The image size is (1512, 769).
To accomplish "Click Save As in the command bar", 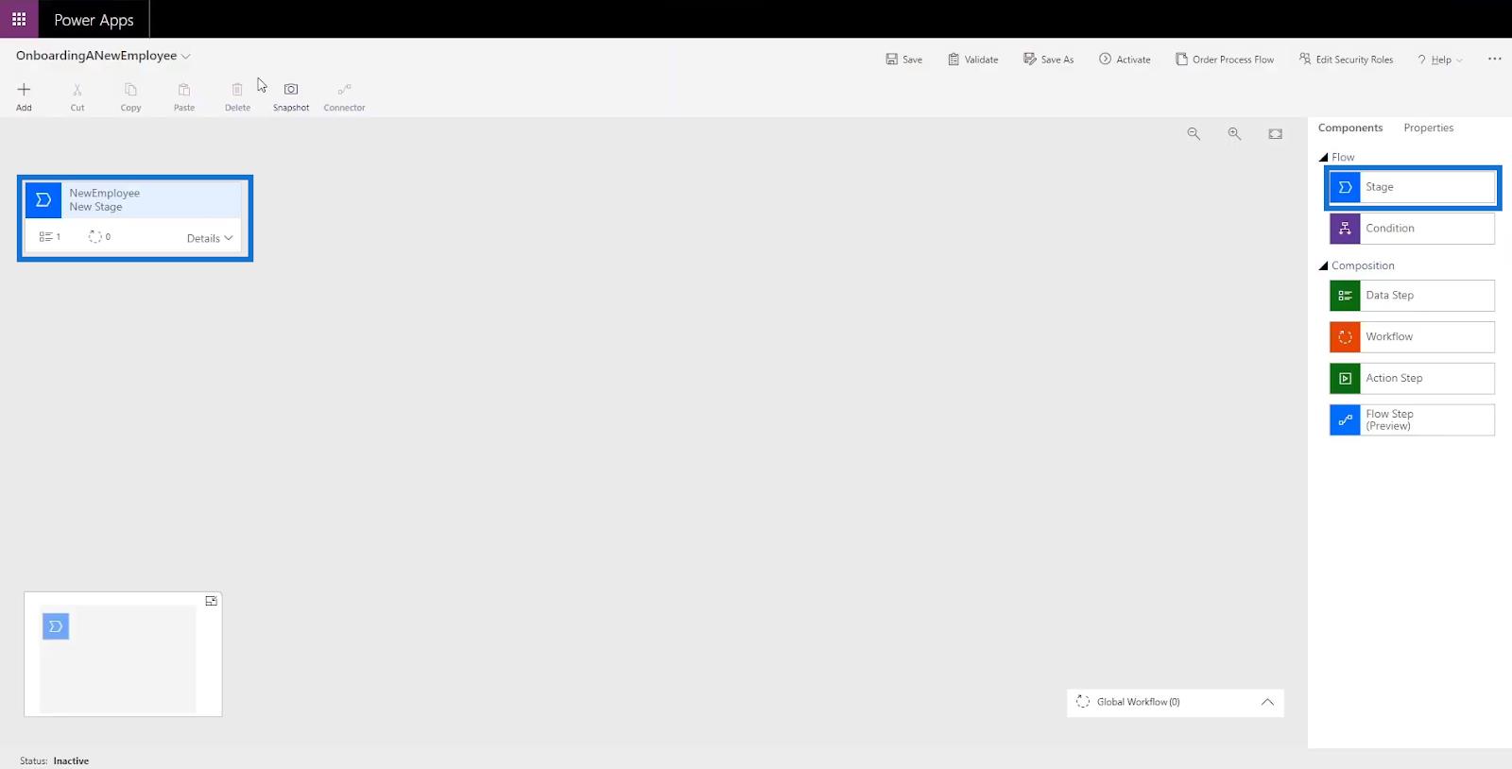I will [x=1048, y=60].
